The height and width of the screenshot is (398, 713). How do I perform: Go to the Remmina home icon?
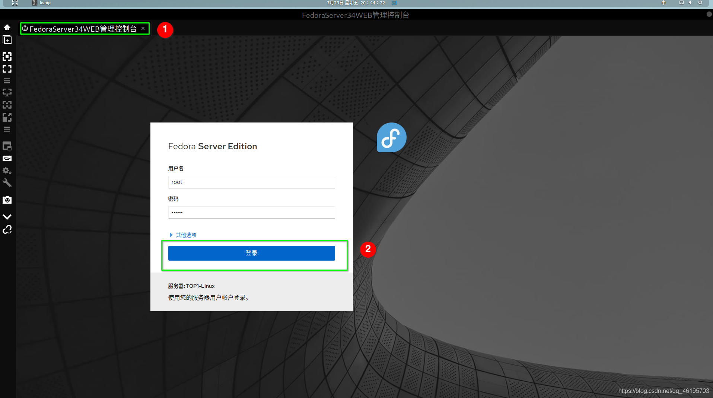(7, 27)
